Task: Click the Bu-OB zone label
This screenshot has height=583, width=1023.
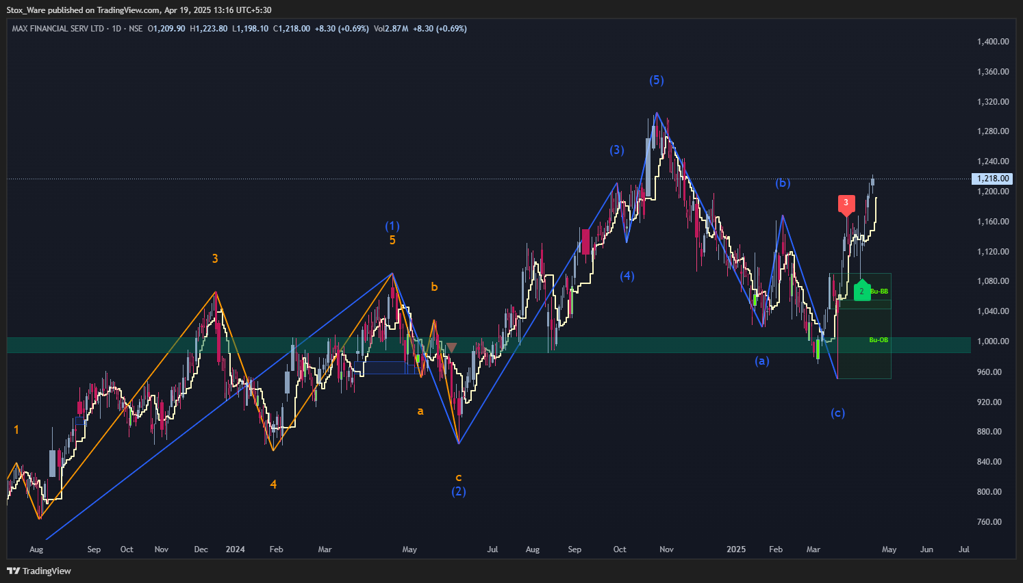Action: pos(879,340)
